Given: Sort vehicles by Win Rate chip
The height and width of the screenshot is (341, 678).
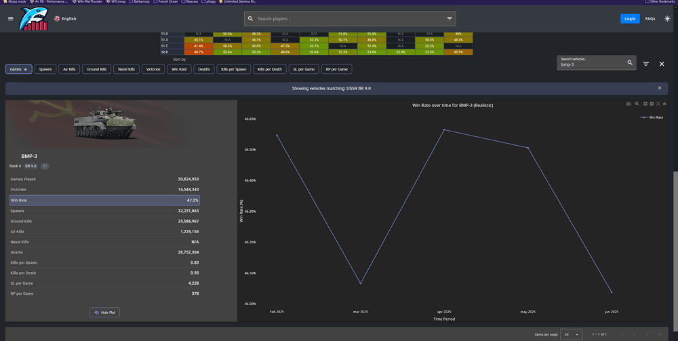Looking at the screenshot, I should pos(179,69).
